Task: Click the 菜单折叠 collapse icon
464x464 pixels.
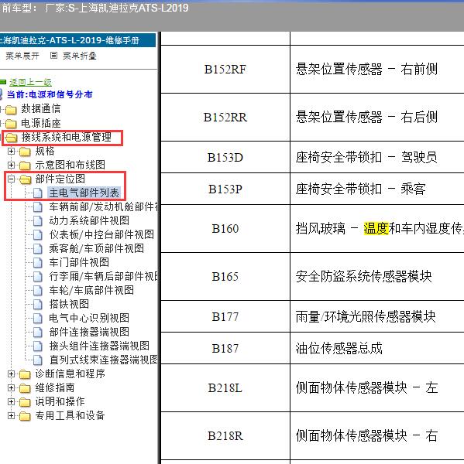Action: (x=53, y=56)
